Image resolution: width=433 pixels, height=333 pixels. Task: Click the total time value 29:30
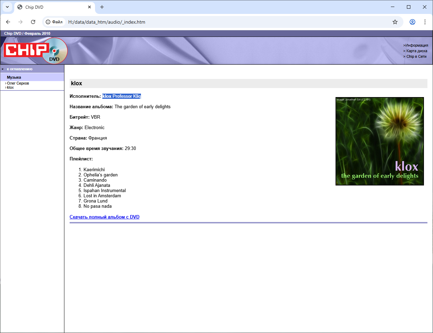(130, 148)
